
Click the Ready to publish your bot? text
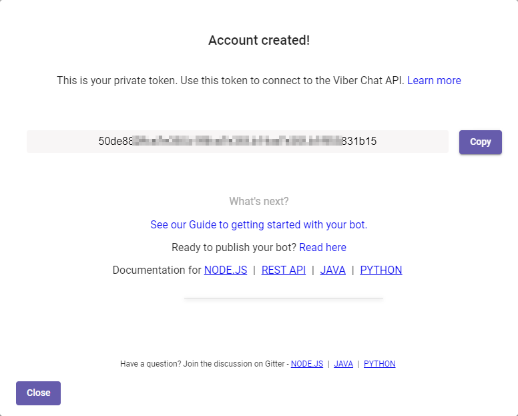coord(234,247)
